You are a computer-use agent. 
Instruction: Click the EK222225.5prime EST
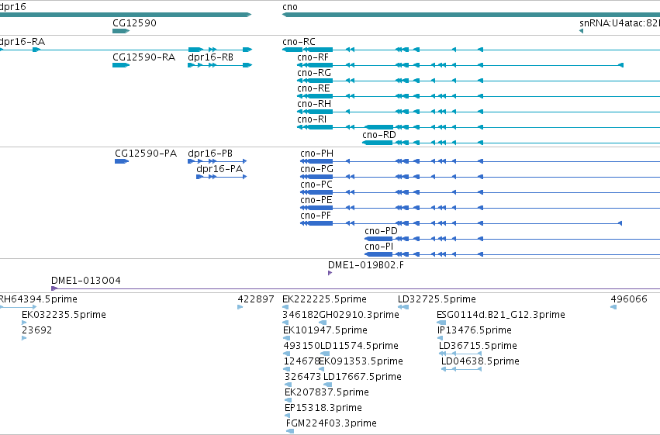286,307
